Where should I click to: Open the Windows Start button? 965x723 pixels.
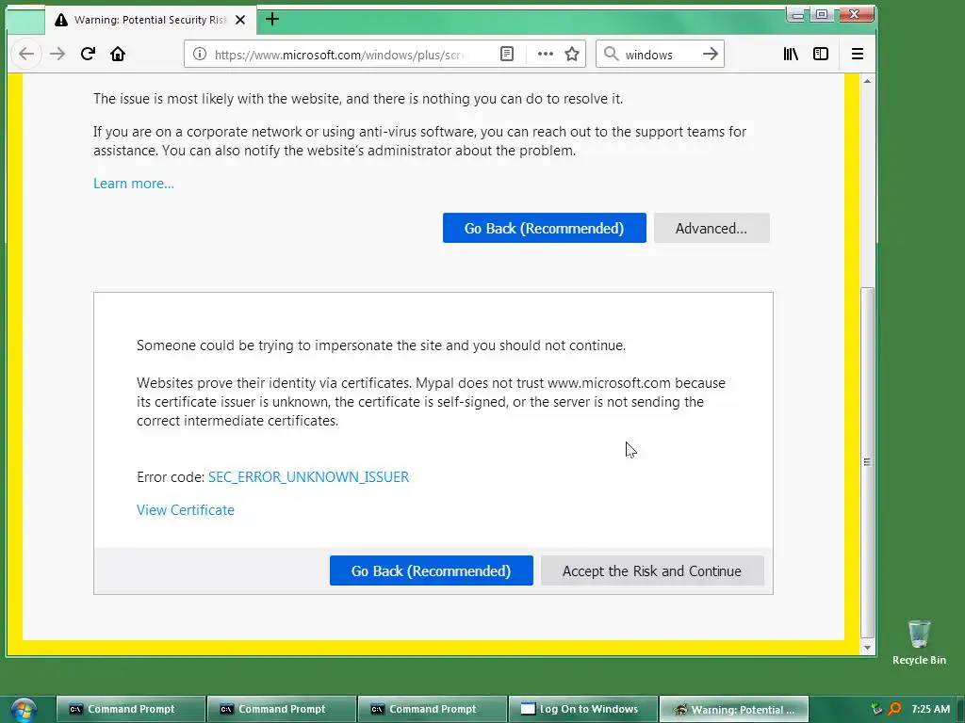(24, 709)
